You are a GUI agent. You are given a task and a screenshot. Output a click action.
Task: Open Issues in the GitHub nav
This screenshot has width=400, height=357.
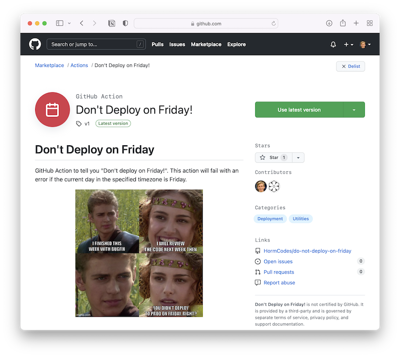[177, 45]
